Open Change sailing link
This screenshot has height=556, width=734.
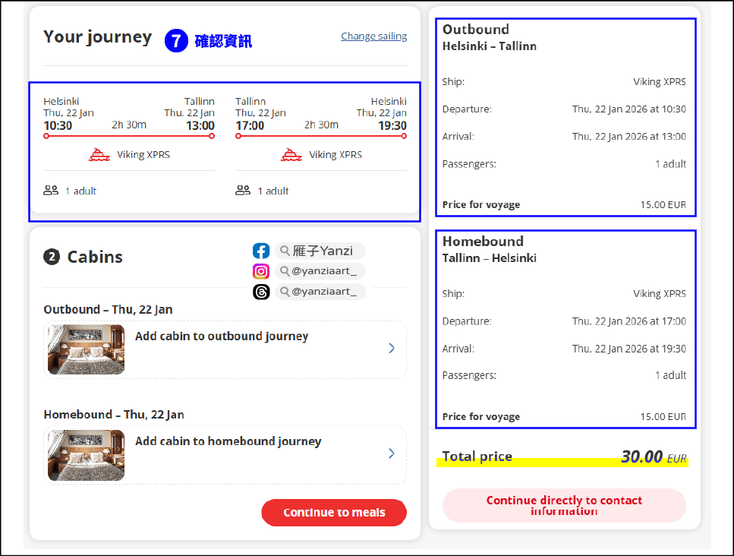[x=373, y=36]
